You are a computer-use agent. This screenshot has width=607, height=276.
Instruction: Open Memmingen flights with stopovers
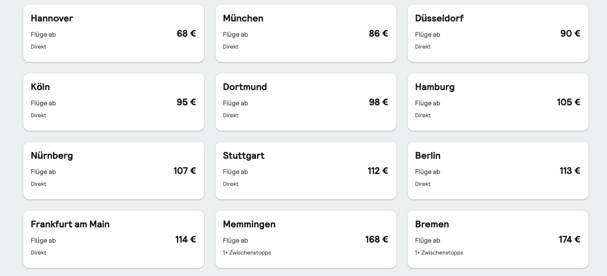[306, 239]
